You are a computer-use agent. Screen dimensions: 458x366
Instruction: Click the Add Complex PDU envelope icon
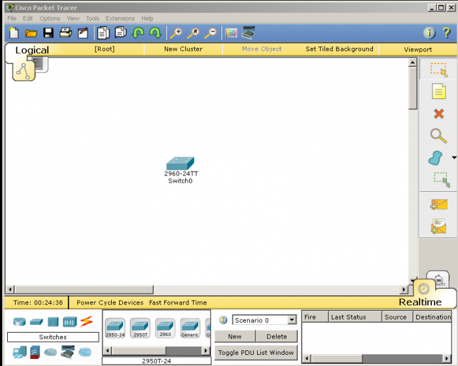[438, 227]
